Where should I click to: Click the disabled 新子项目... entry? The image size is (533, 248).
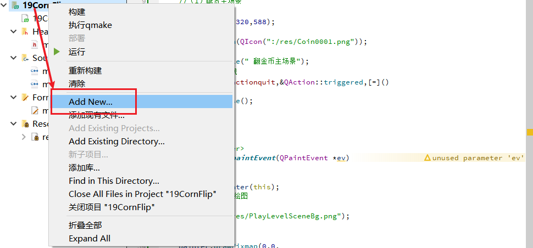pos(142,155)
